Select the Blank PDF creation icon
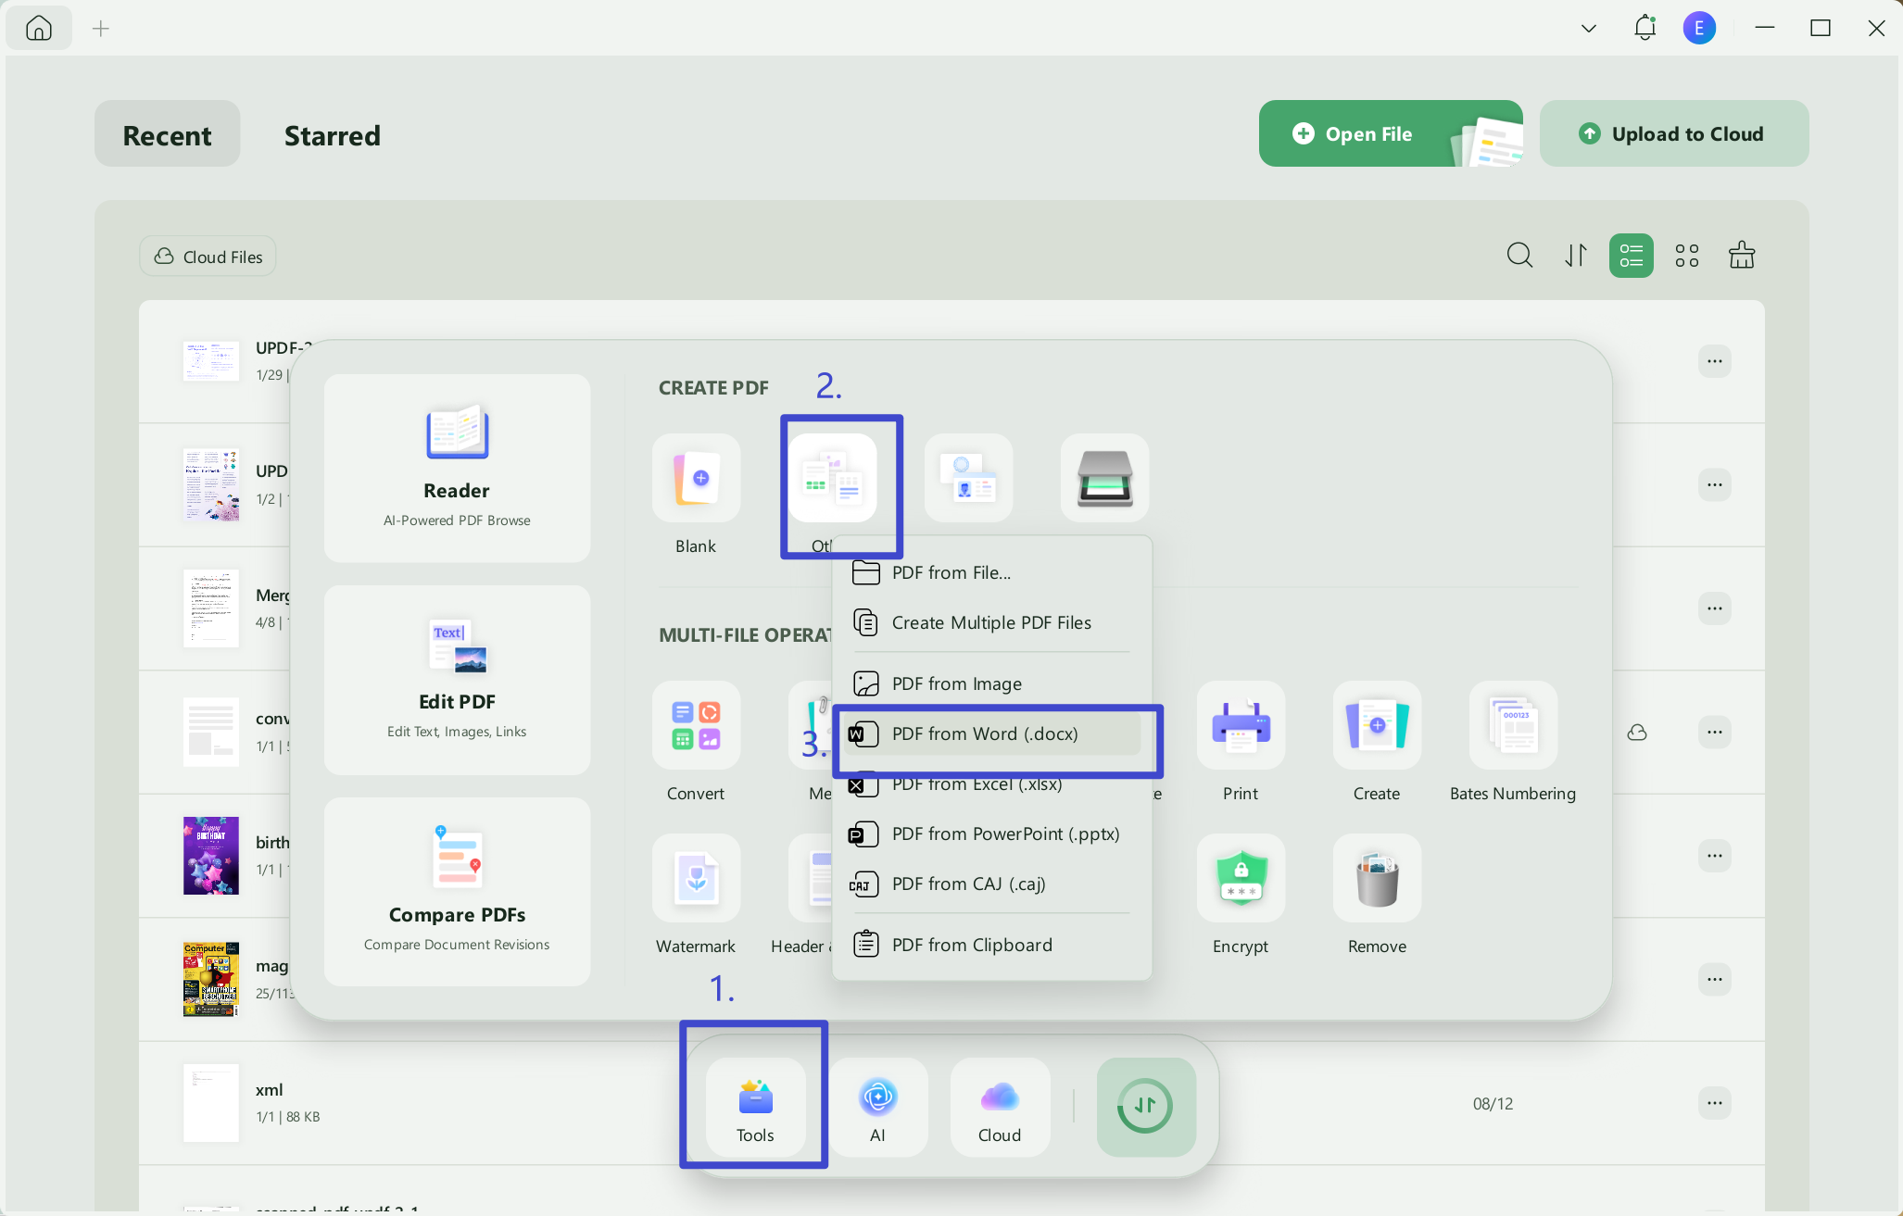Screen dimensions: 1903x1216 pyautogui.click(x=696, y=478)
